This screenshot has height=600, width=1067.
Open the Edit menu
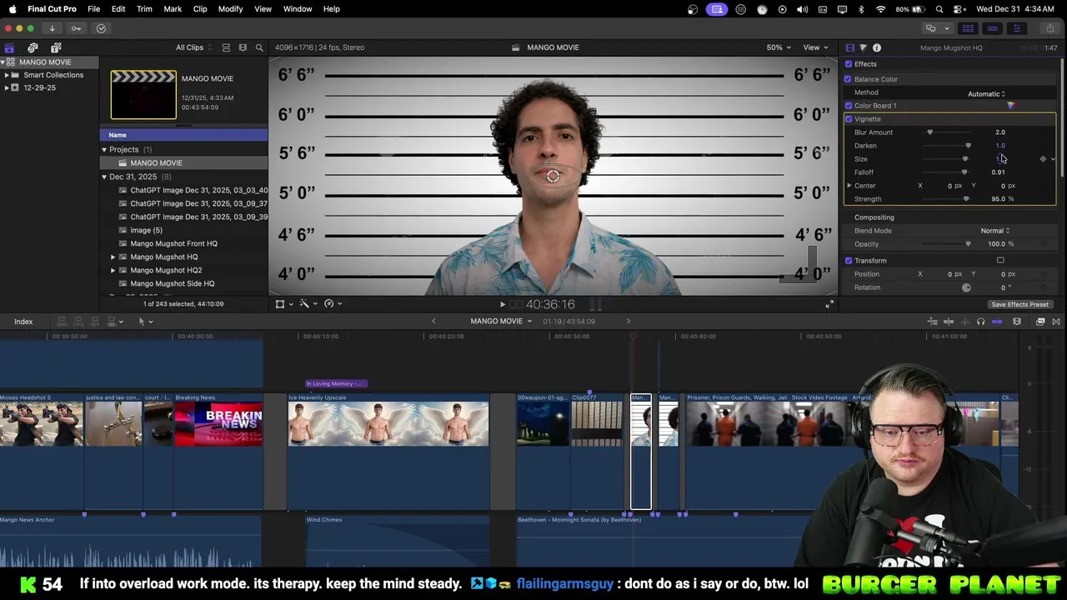118,9
